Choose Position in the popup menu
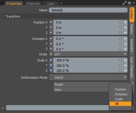136x113 pixels. tap(120, 89)
